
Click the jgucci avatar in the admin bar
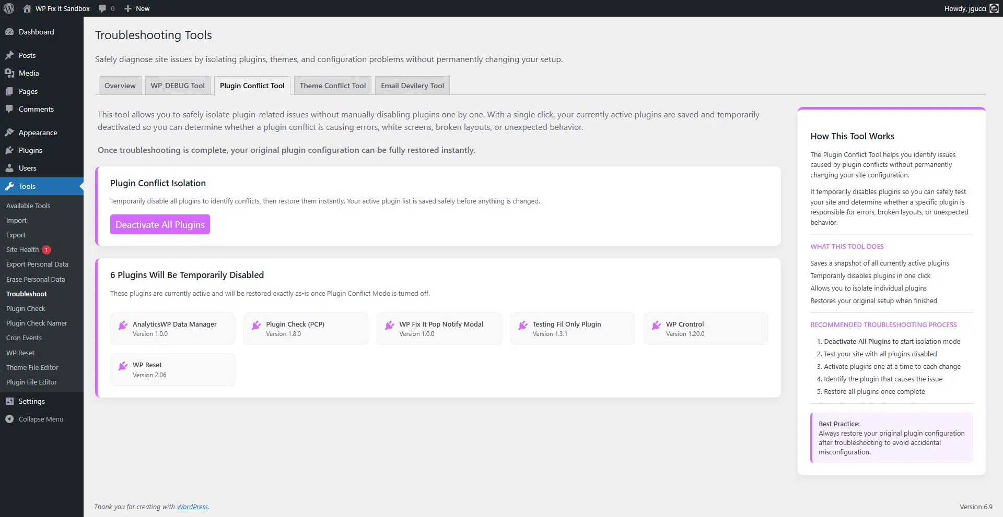[994, 8]
